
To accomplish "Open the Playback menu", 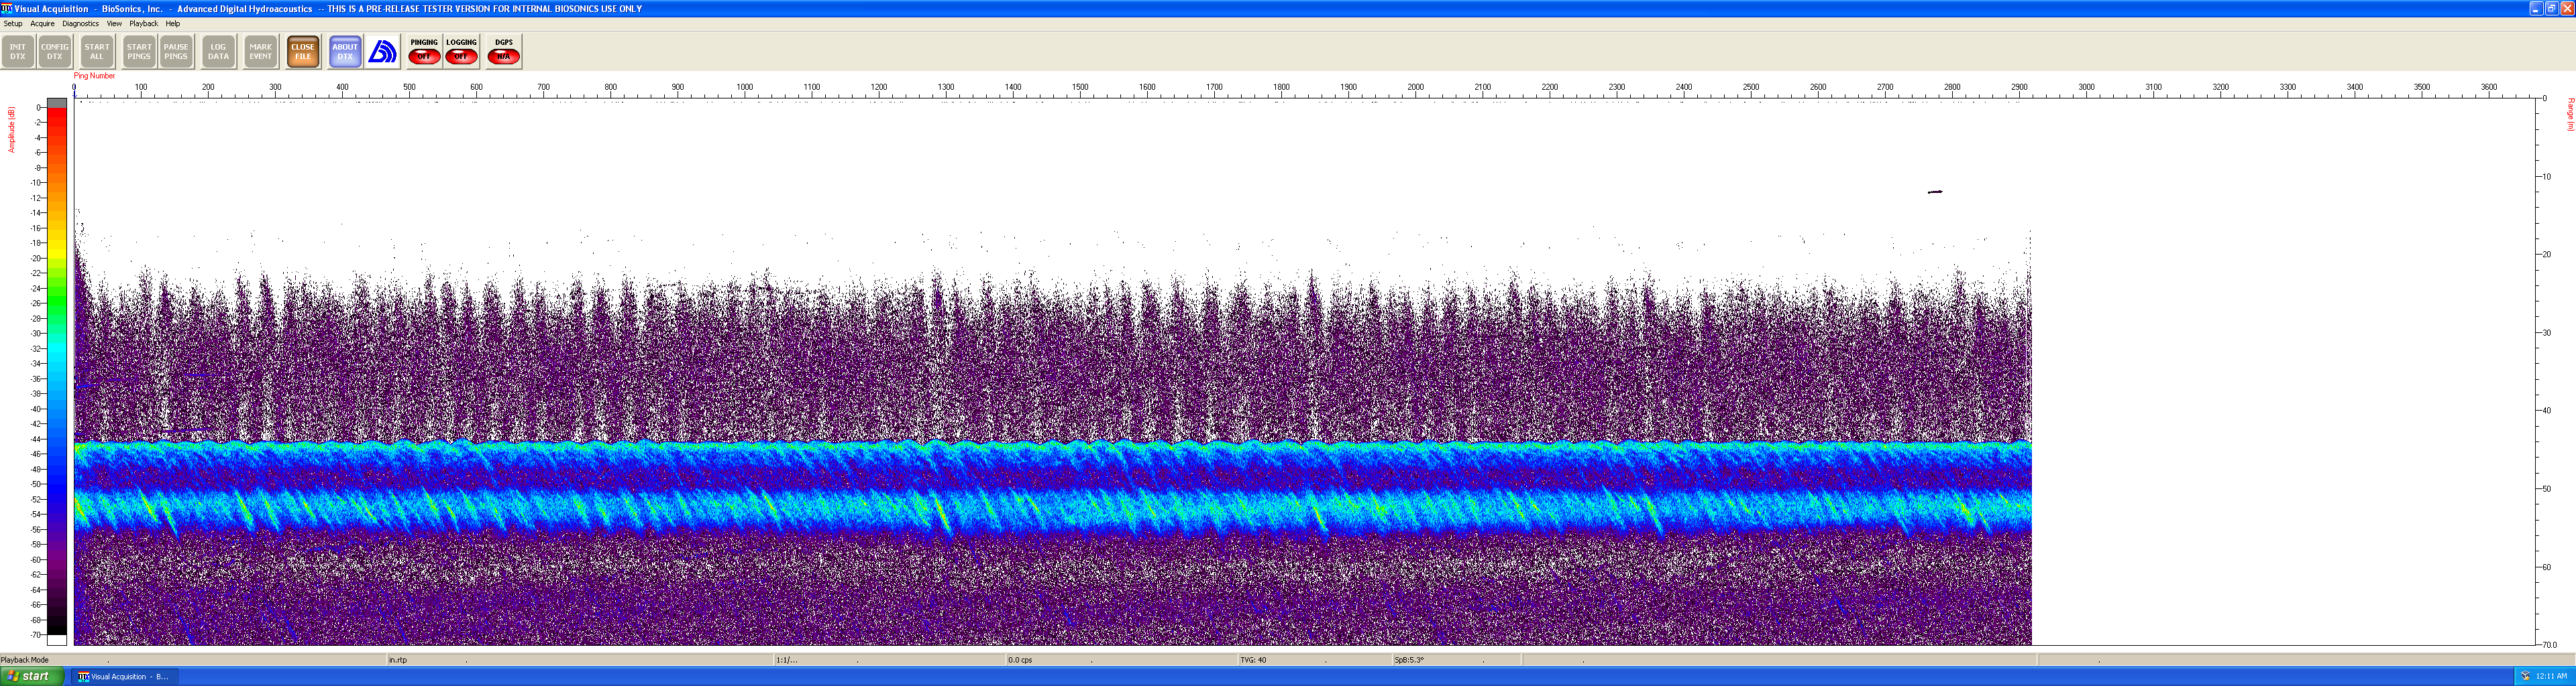I will point(143,24).
